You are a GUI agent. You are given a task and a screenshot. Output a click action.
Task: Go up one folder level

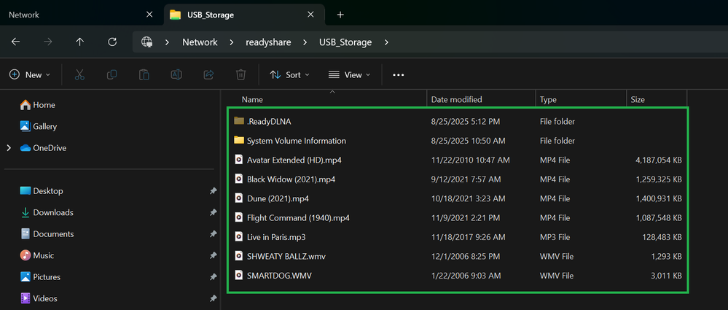tap(80, 42)
